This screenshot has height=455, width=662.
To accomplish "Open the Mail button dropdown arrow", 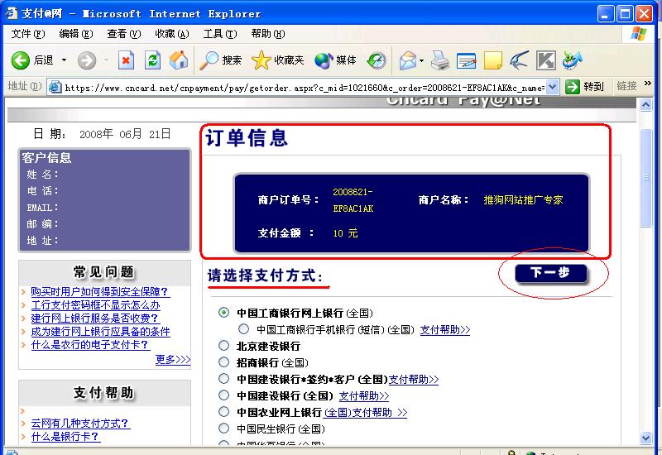I will [x=421, y=60].
